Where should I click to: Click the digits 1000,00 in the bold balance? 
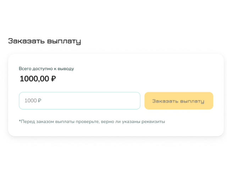(34, 79)
